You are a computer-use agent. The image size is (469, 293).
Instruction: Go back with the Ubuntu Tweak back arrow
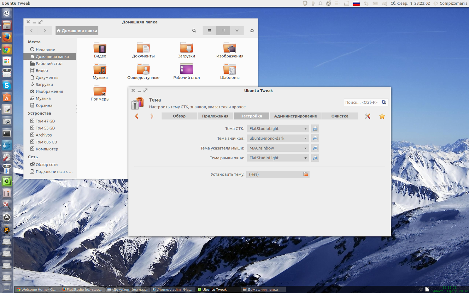137,116
